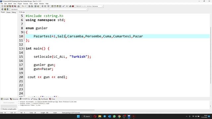212x119 pixels.
Task: Show hidden system tray icons chevron
Action: pos(186,116)
